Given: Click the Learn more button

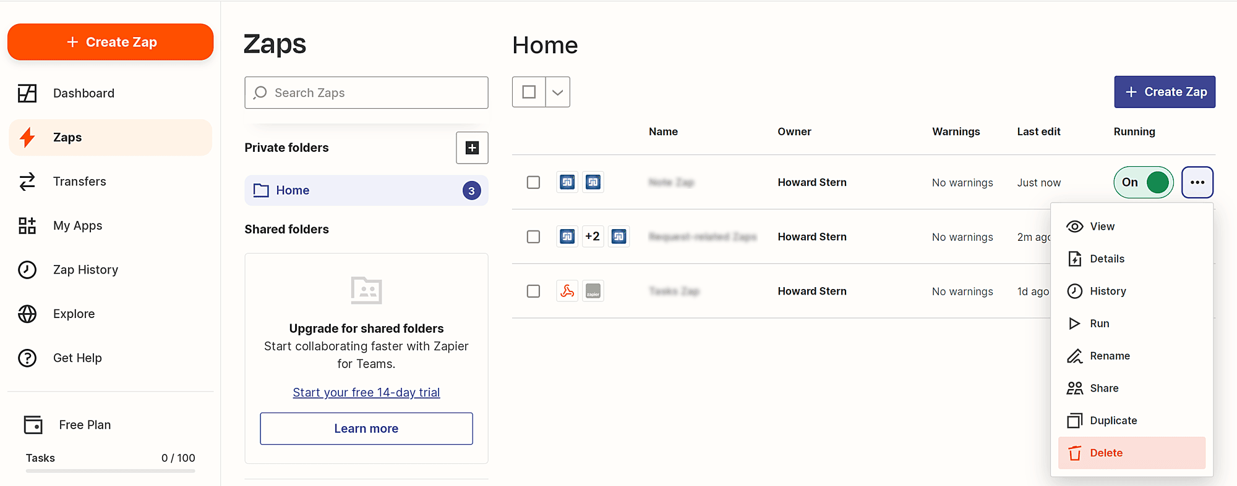Looking at the screenshot, I should click(x=366, y=429).
